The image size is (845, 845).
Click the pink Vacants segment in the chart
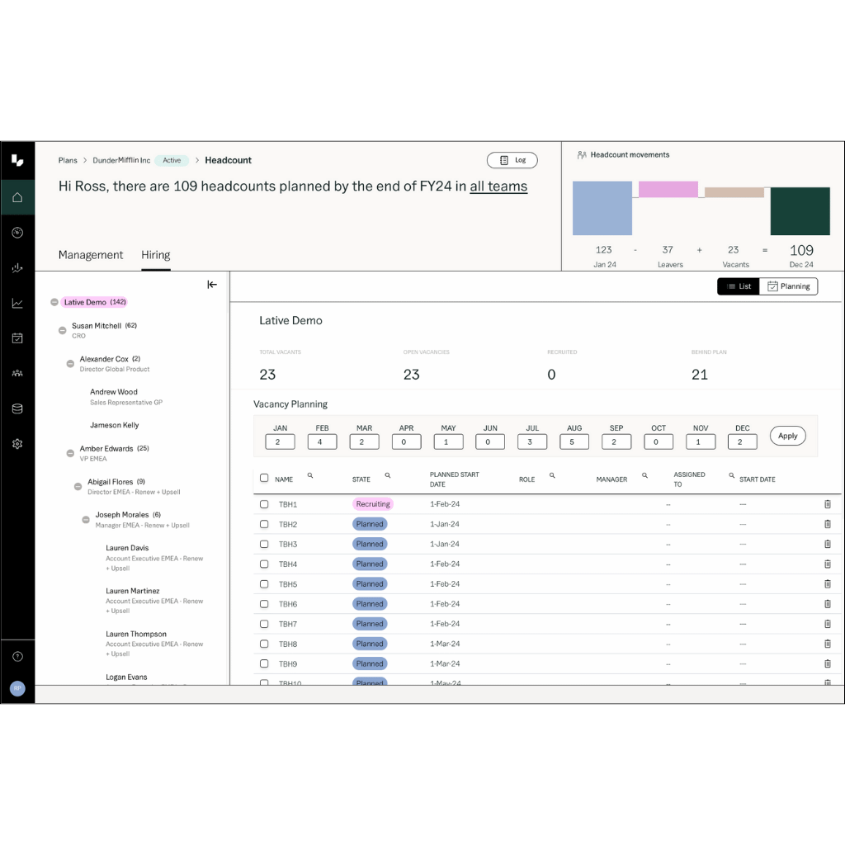tap(668, 188)
